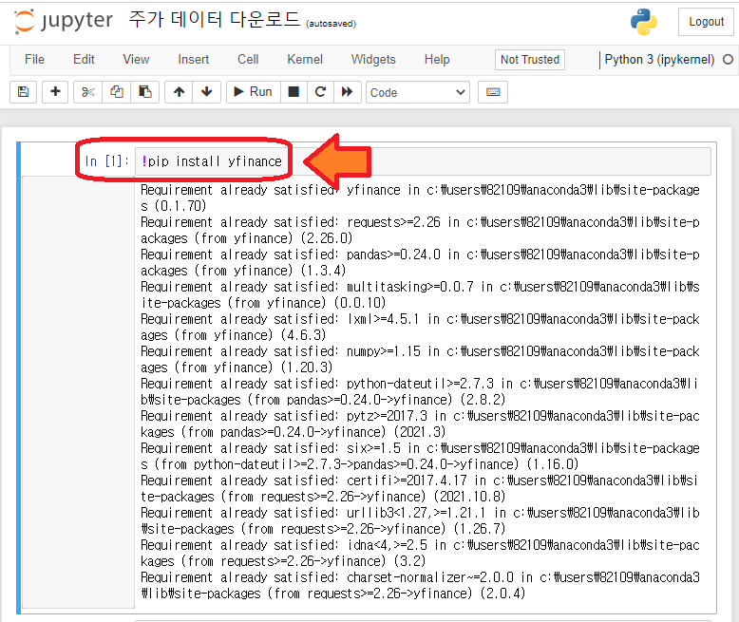
Task: Paste cells below icon
Action: [145, 92]
